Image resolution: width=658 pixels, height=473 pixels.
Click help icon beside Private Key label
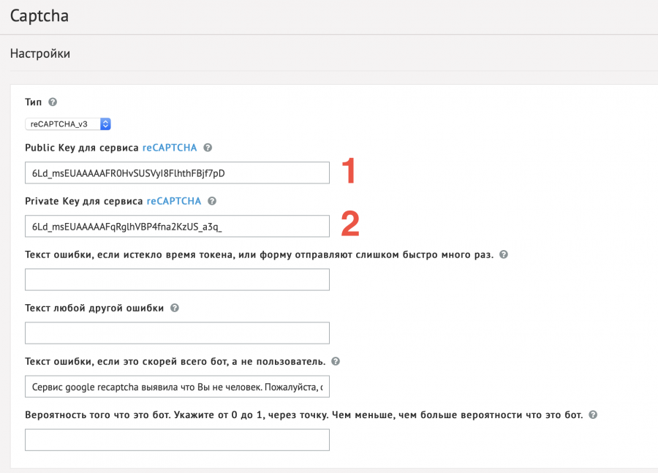212,201
